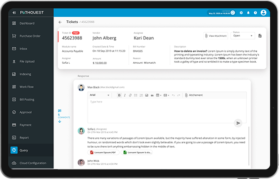Send the response with paper plane button
This screenshot has width=279, height=179.
[x=238, y=123]
